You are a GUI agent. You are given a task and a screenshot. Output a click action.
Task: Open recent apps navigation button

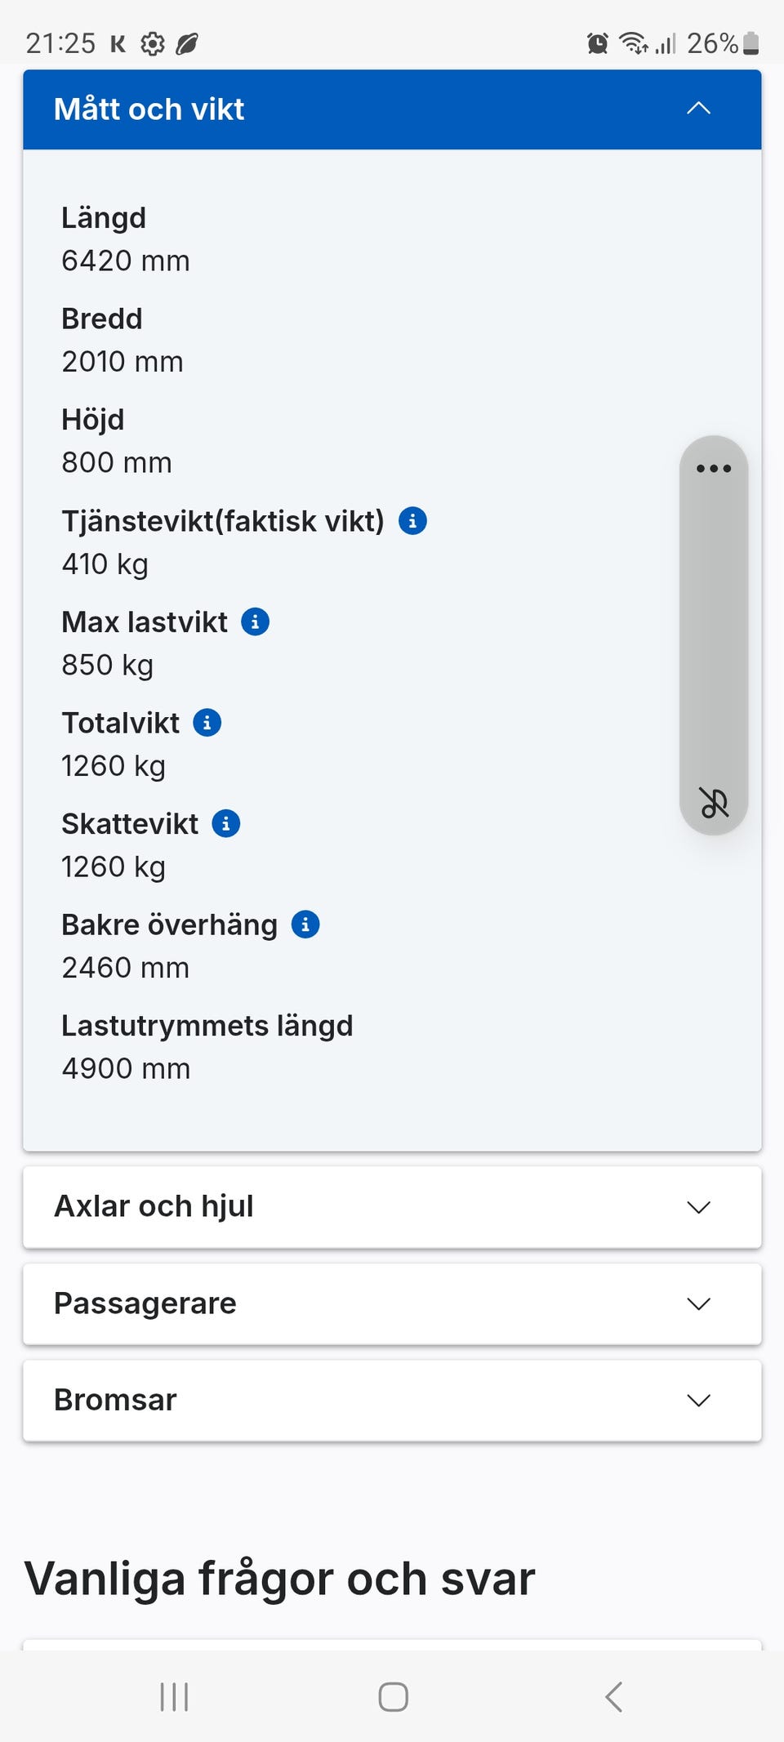(174, 1696)
